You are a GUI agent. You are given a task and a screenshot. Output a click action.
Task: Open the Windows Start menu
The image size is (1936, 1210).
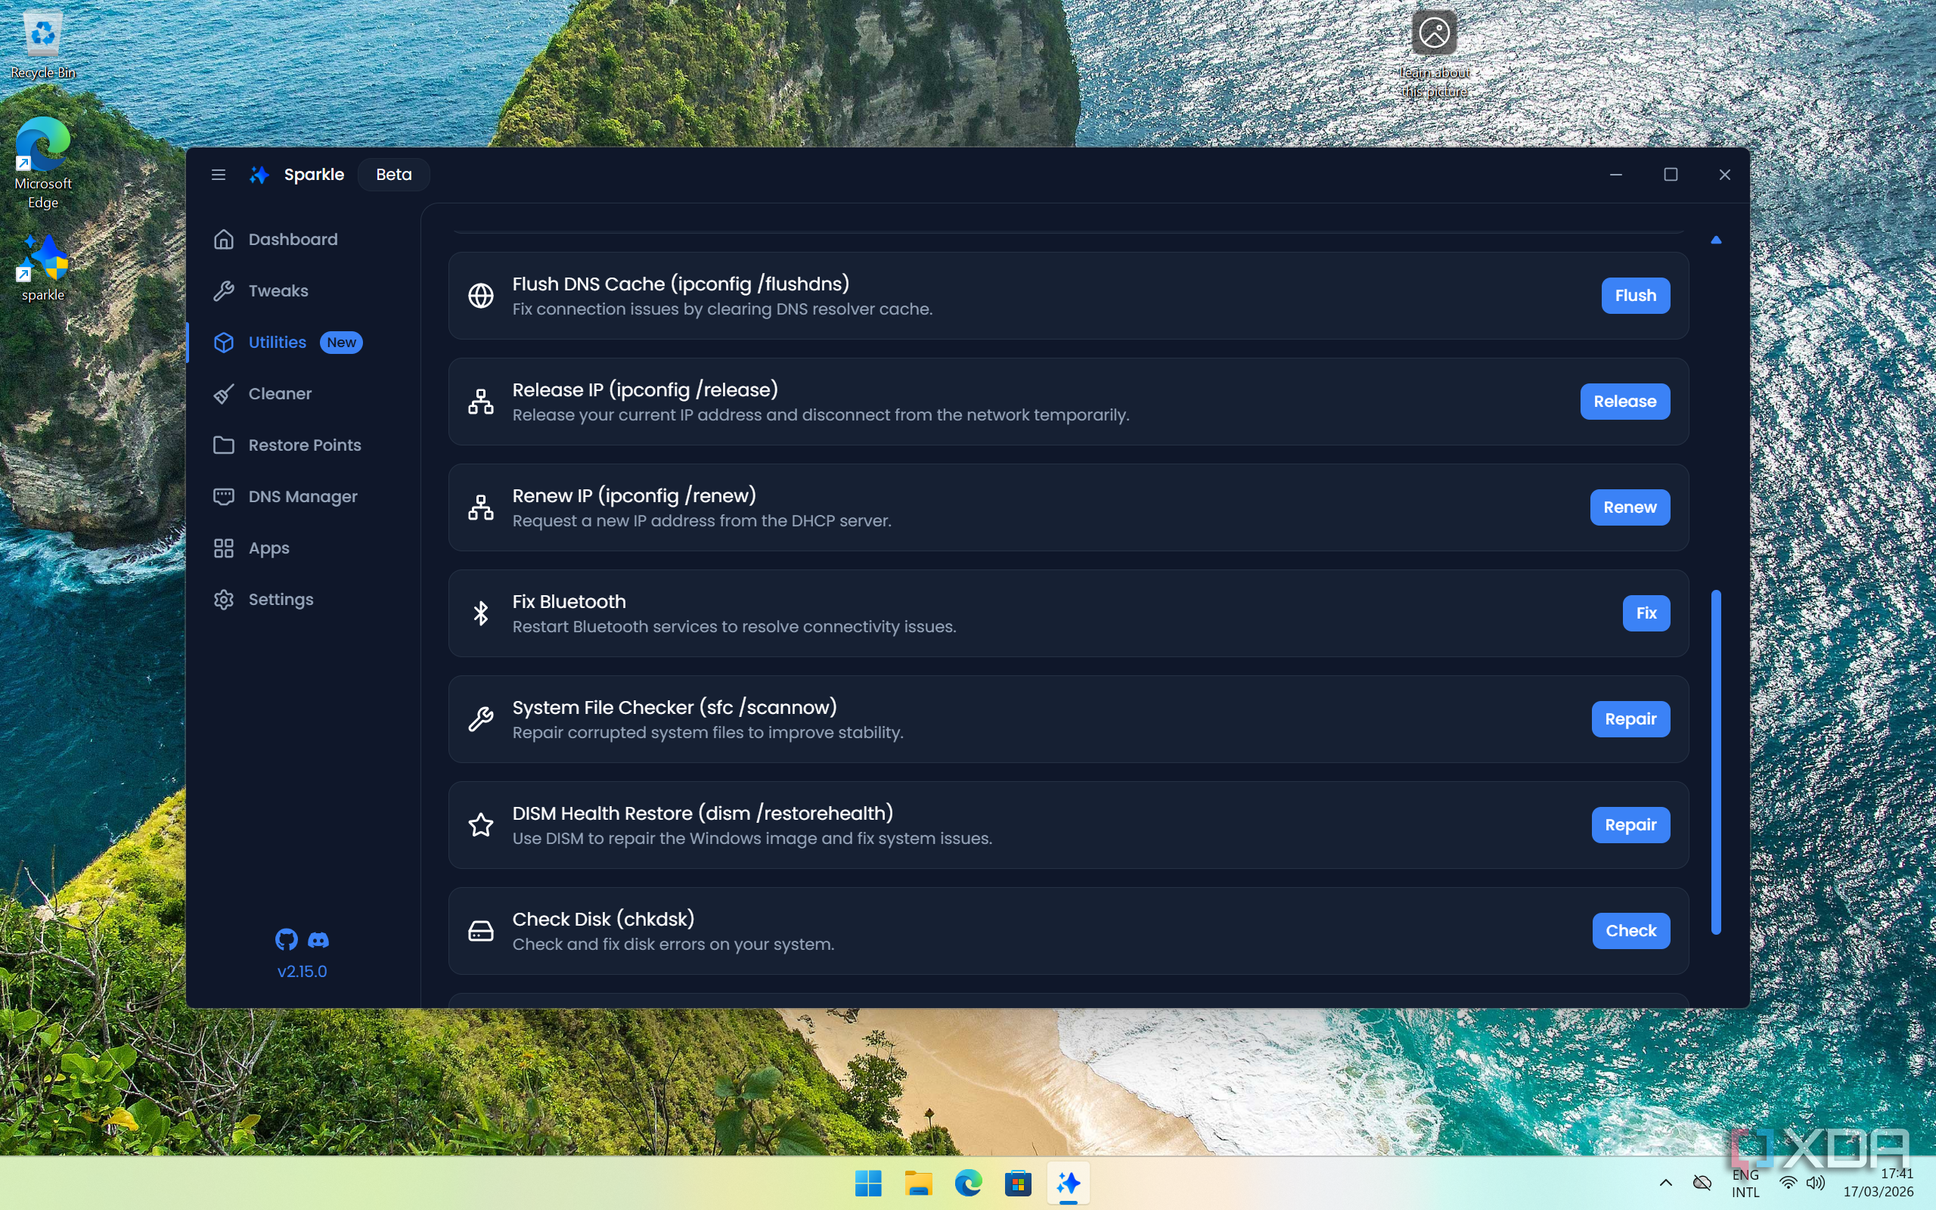[x=868, y=1183]
